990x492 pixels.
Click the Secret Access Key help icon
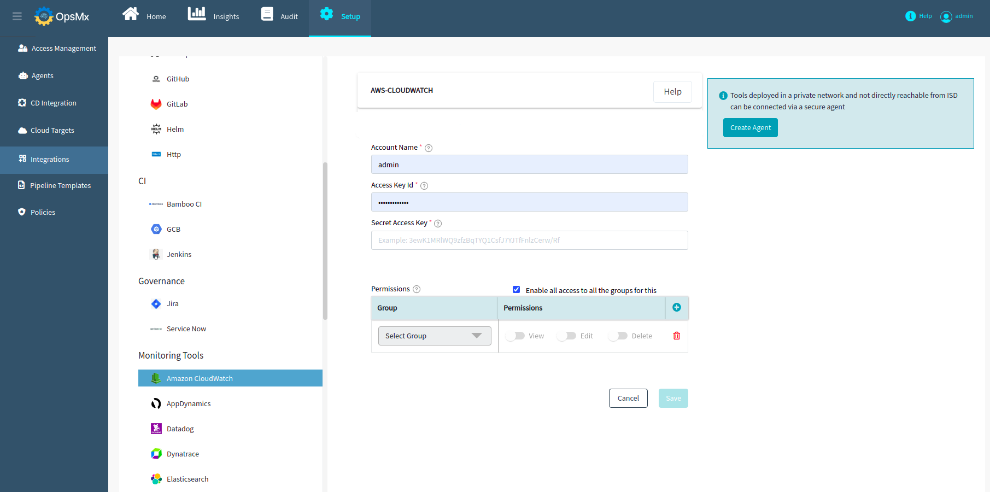437,224
